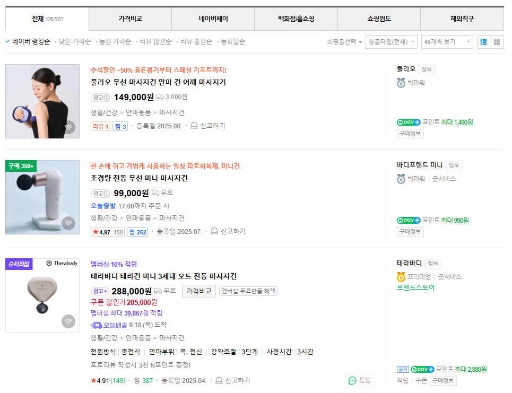The height and width of the screenshot is (393, 512).
Task: Click 멤버십 무료반품 혜택 badge
Action: point(248,291)
